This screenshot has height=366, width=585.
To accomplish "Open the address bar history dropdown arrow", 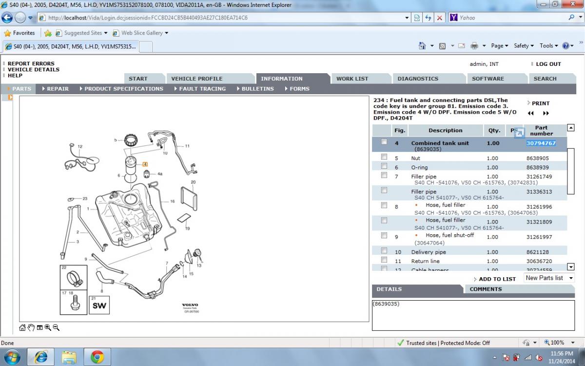I will click(x=408, y=18).
